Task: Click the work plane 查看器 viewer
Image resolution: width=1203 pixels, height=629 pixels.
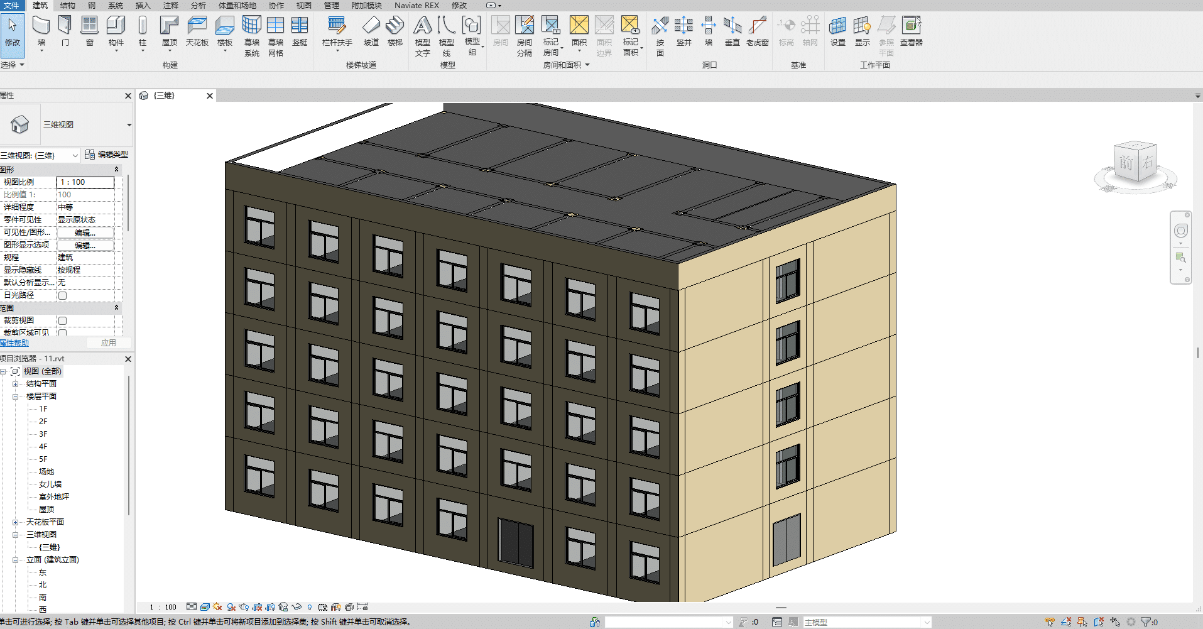Action: tap(912, 33)
